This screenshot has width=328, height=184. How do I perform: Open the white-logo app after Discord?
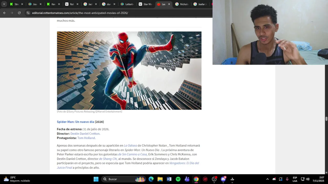pyautogui.click(x=232, y=179)
